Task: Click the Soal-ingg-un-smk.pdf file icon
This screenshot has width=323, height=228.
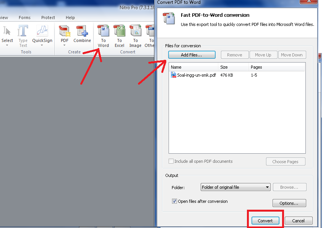Action: [174, 75]
